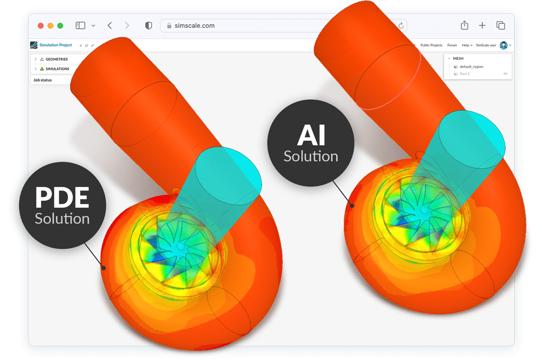This screenshot has height=360, width=542.
Task: Expand the SIMULATIONS tree section
Action: tap(35, 69)
